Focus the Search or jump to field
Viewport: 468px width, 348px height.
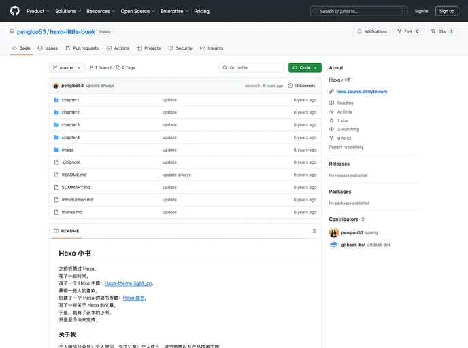pyautogui.click(x=358, y=11)
